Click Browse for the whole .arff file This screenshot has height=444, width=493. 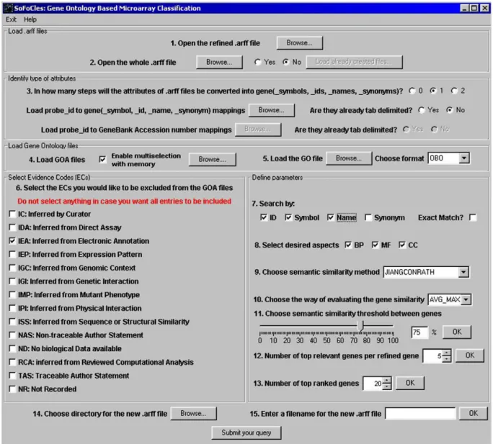click(219, 62)
